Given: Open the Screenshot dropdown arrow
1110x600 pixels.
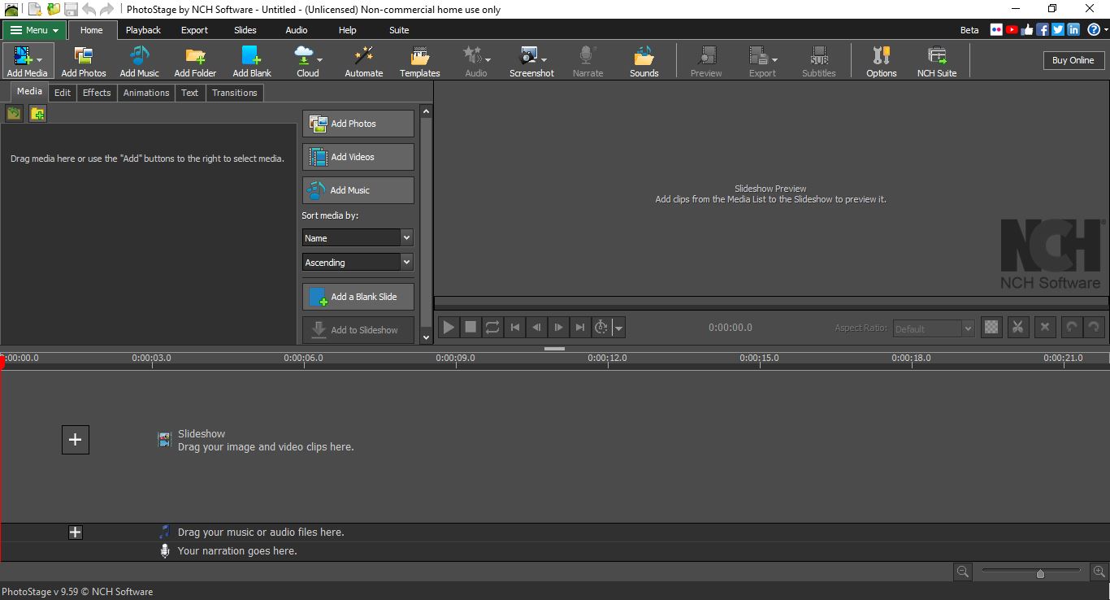Looking at the screenshot, I should click(x=544, y=60).
